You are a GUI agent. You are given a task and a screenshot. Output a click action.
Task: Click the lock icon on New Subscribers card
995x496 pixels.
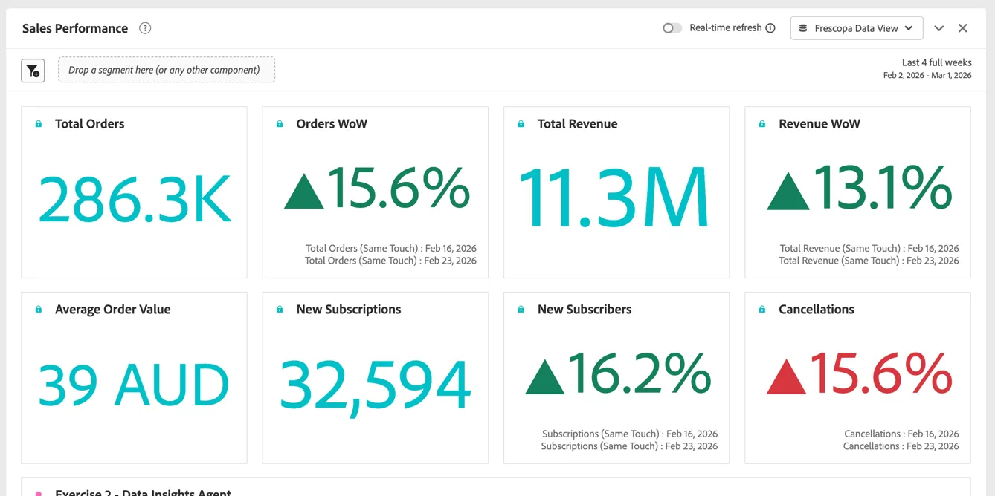pos(521,310)
